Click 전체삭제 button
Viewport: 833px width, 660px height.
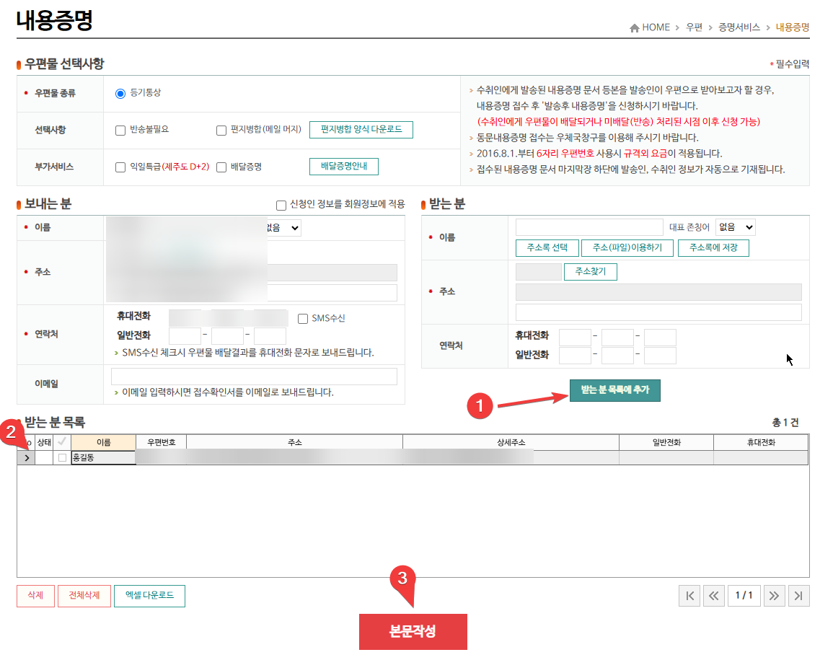84,596
